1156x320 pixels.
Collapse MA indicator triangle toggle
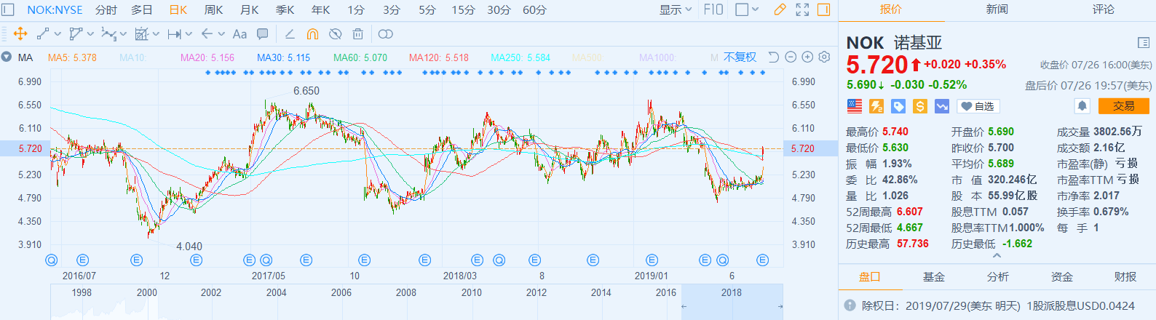[6, 57]
